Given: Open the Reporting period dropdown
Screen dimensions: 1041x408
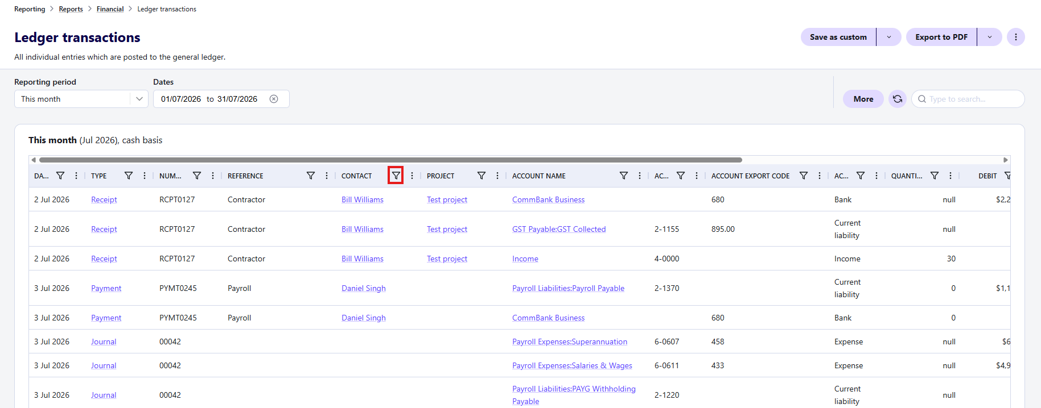Looking at the screenshot, I should pyautogui.click(x=81, y=99).
